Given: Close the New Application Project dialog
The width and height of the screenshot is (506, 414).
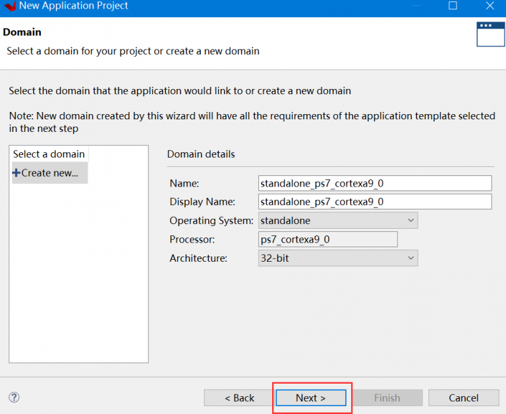Looking at the screenshot, I should pos(490,6).
